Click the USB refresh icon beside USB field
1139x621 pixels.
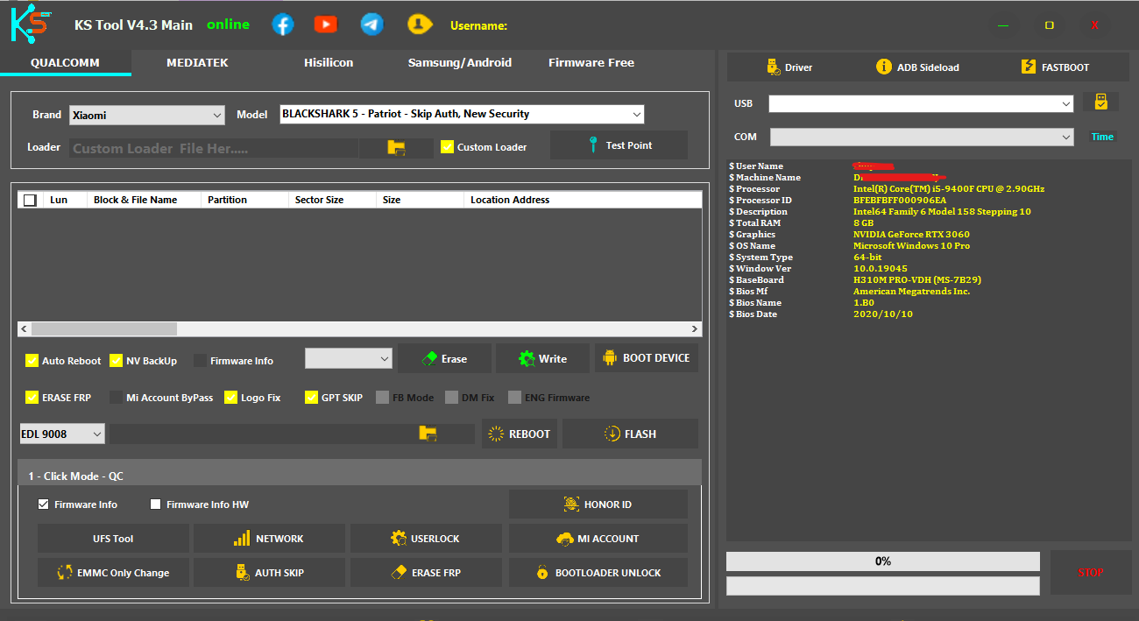point(1100,102)
